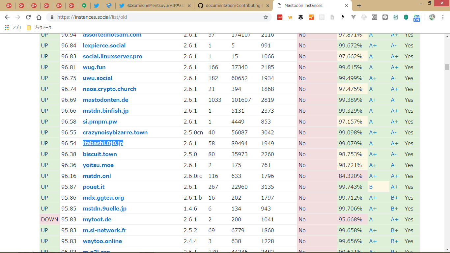Screen dimensions: 450x253
Task: Switch to the GitHub documentation tab
Action: [235, 6]
